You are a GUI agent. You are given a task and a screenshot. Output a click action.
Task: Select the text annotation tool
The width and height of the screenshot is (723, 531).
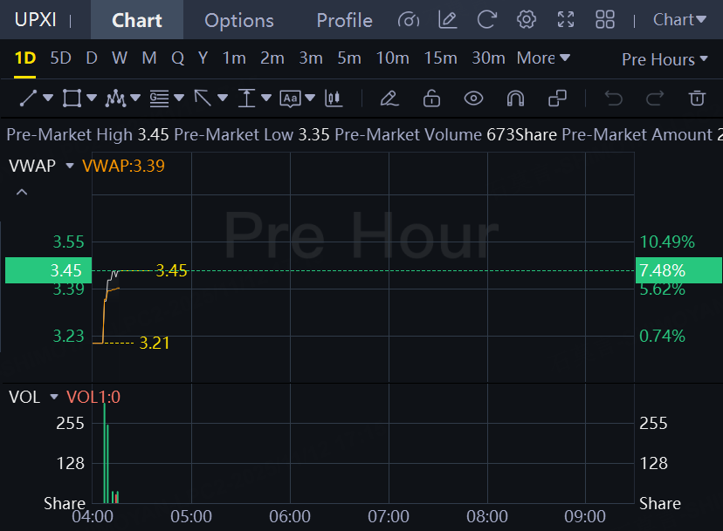[290, 98]
